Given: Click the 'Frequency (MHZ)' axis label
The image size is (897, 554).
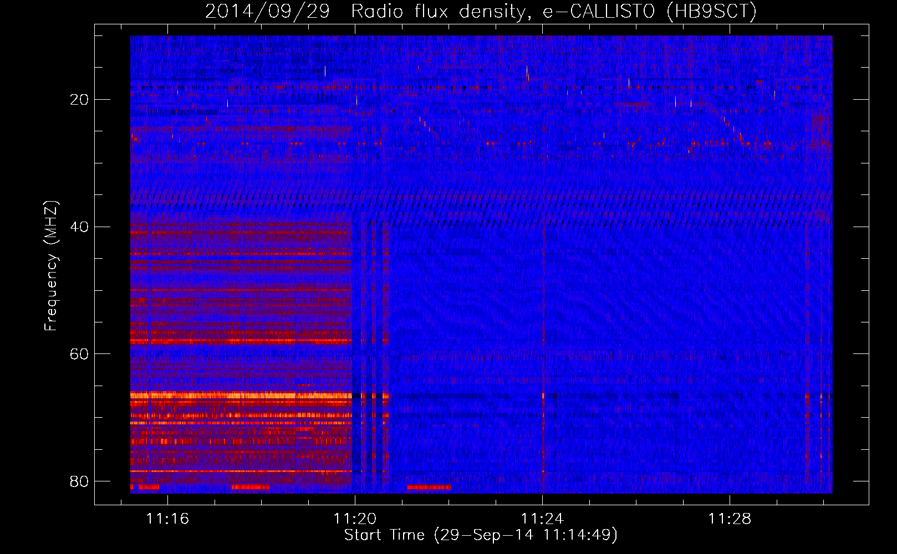Looking at the screenshot, I should tap(51, 266).
